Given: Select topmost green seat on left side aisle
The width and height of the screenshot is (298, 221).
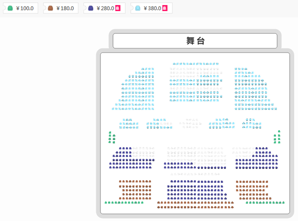Looking at the screenshot, I should [110, 133].
